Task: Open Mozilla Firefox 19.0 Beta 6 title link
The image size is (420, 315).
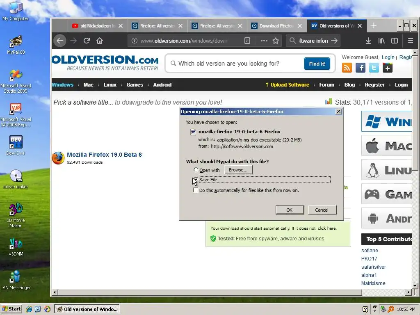Action: pyautogui.click(x=104, y=155)
